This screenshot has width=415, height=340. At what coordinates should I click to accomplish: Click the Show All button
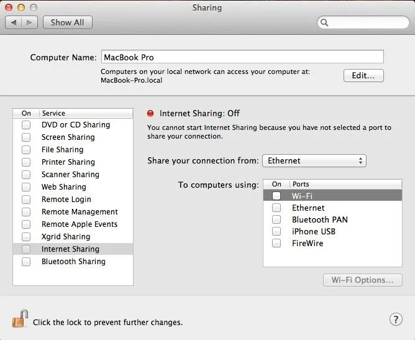[68, 22]
